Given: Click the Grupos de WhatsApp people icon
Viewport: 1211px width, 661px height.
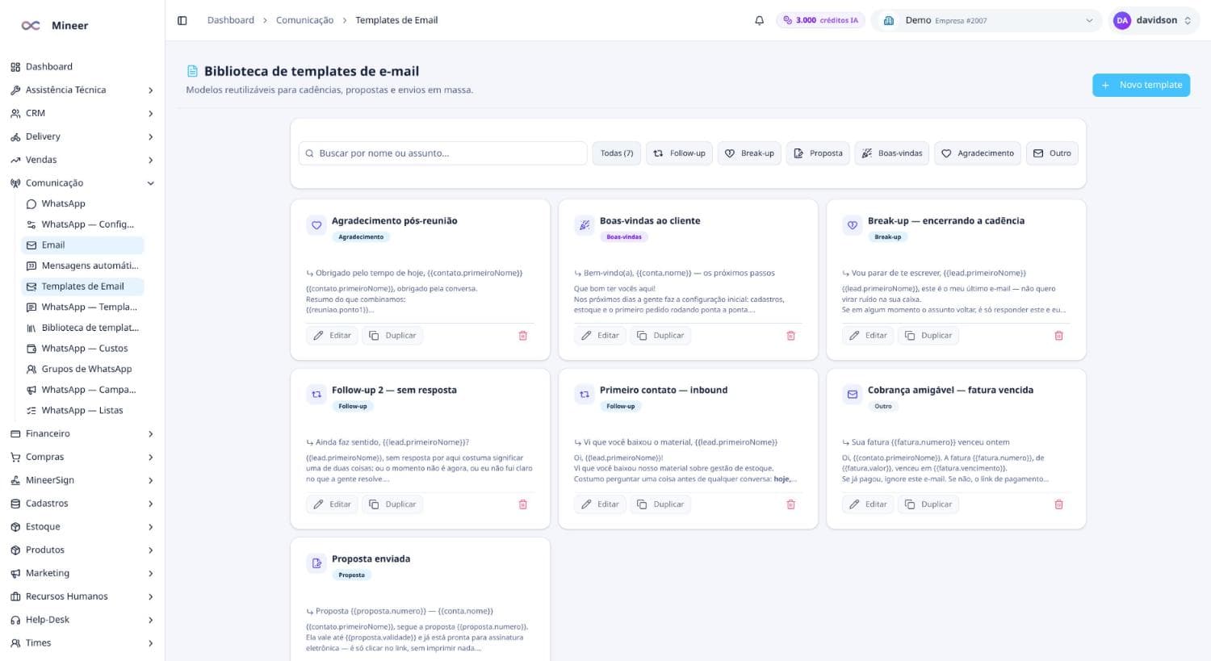Looking at the screenshot, I should pos(31,370).
